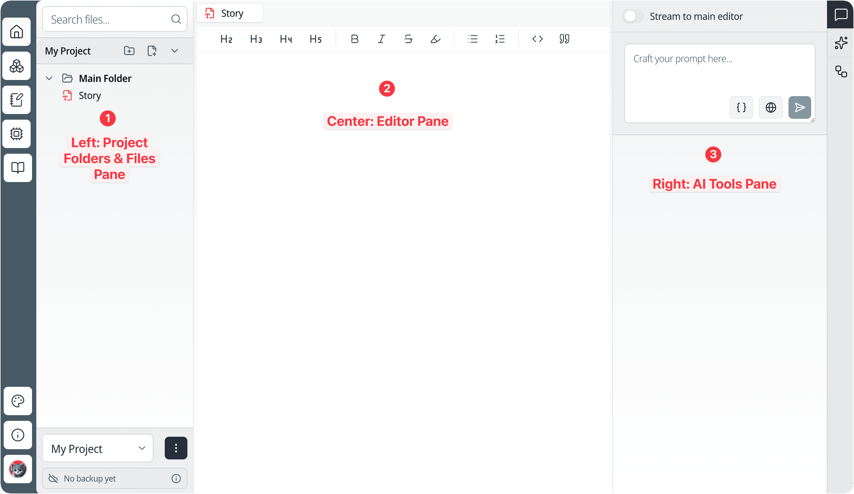Click the three-dot project options button

pyautogui.click(x=176, y=448)
